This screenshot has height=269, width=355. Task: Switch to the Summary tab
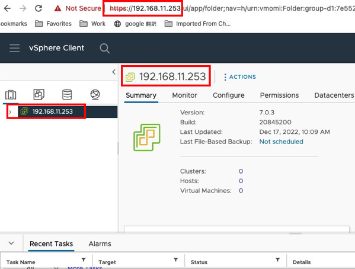point(141,95)
